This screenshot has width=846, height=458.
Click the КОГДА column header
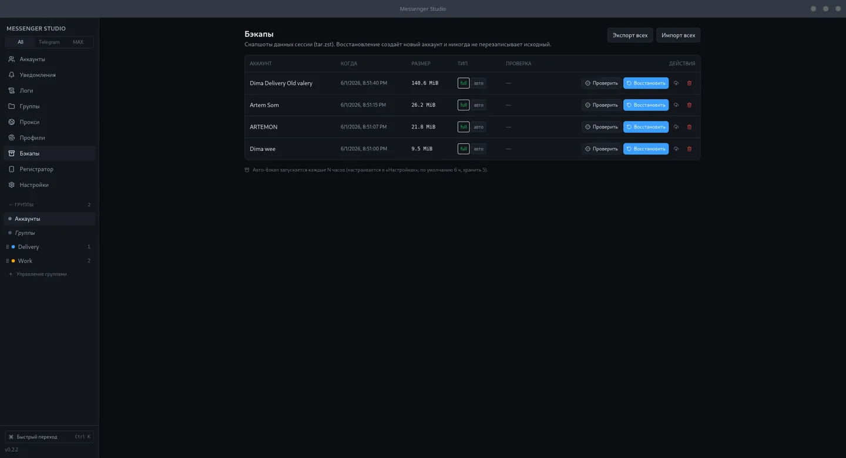(x=349, y=63)
